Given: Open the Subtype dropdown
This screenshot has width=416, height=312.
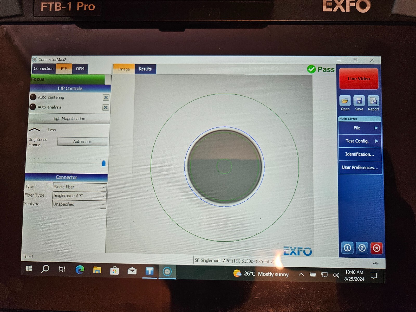Looking at the screenshot, I should [x=79, y=204].
